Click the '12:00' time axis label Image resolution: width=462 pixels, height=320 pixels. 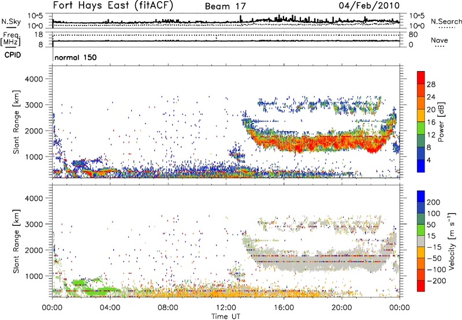(226, 308)
